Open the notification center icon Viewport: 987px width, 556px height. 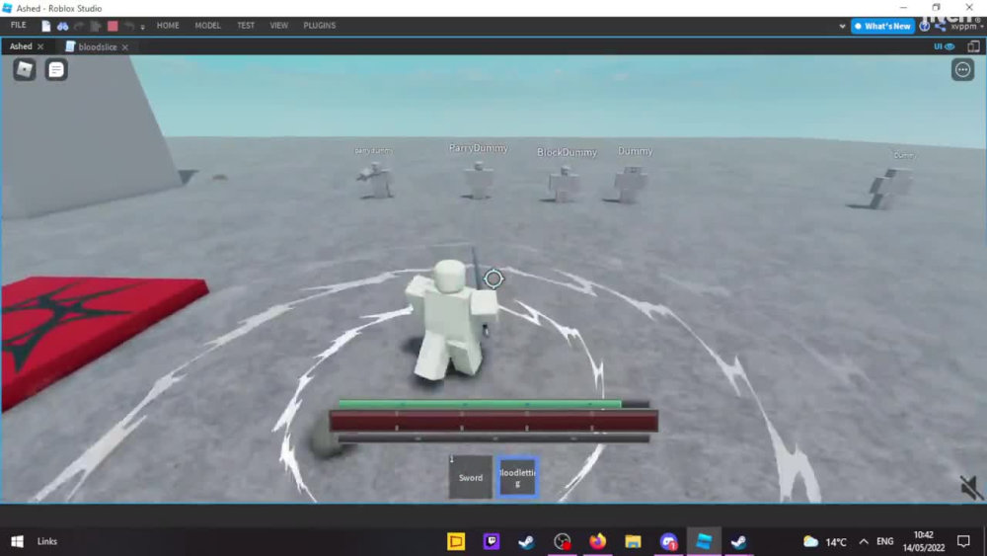pyautogui.click(x=963, y=541)
